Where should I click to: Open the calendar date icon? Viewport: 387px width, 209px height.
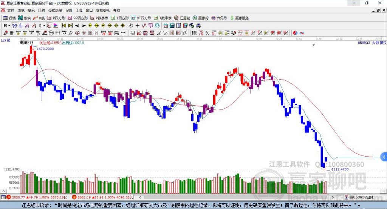(x=166, y=26)
